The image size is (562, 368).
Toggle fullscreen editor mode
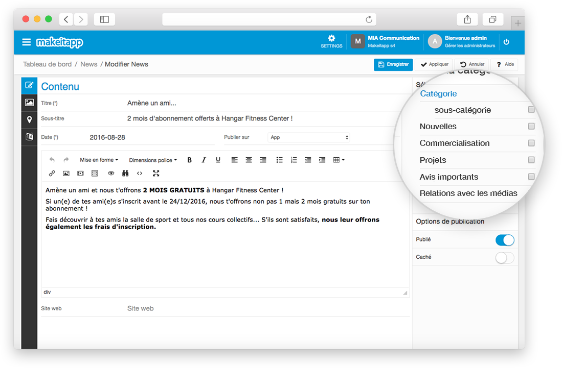156,174
